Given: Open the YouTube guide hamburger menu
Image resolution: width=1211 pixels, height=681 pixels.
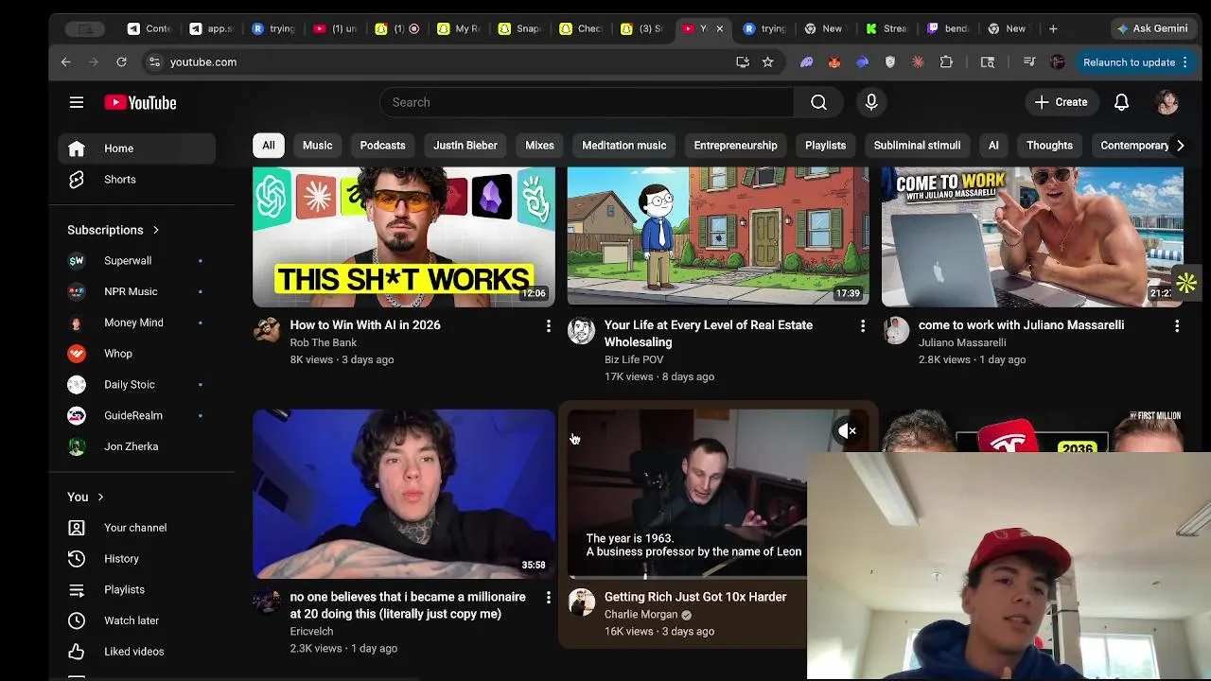Looking at the screenshot, I should (x=77, y=102).
